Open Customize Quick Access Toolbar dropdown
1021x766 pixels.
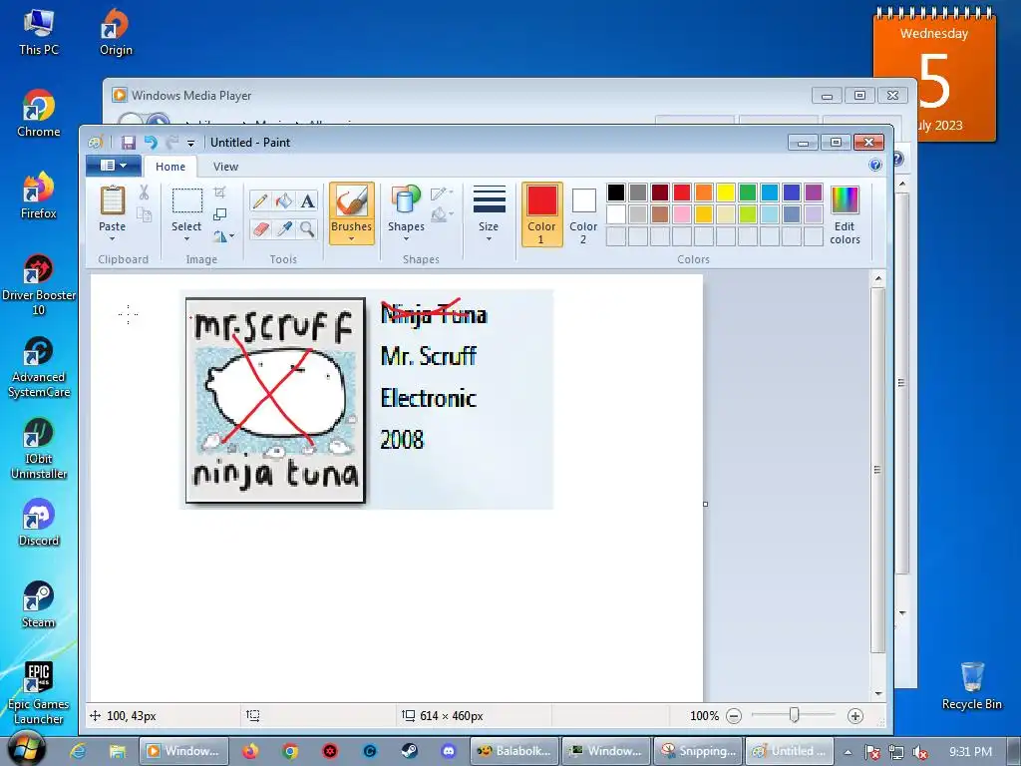click(190, 143)
